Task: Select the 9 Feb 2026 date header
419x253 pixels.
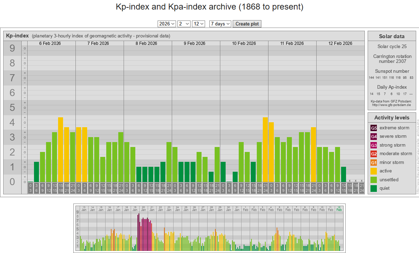Action: click(194, 43)
